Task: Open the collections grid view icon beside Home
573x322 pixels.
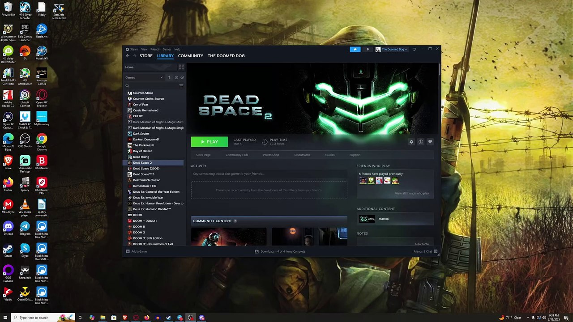Action: pos(181,67)
